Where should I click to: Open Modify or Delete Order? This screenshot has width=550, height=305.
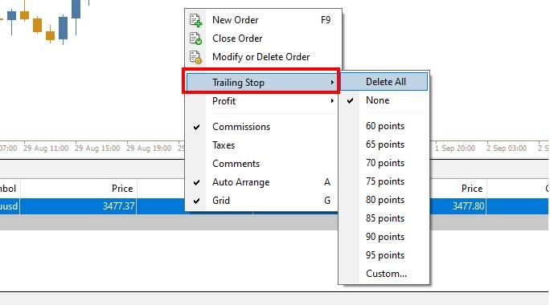pyautogui.click(x=263, y=57)
